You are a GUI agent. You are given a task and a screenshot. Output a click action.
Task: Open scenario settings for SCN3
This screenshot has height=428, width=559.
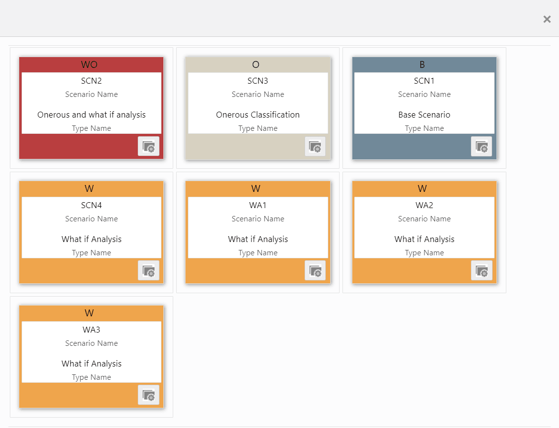(315, 146)
